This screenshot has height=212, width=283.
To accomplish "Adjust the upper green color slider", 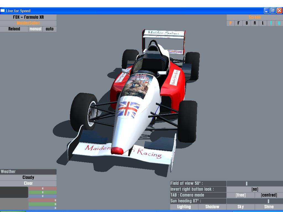I will [43, 192].
